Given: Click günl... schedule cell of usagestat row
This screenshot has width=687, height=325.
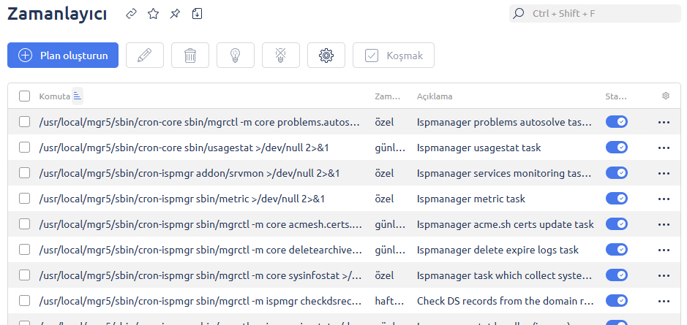Looking at the screenshot, I should [390, 148].
